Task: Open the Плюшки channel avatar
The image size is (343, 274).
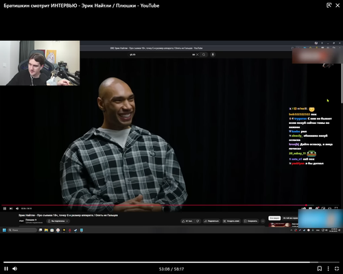Action: 21,221
